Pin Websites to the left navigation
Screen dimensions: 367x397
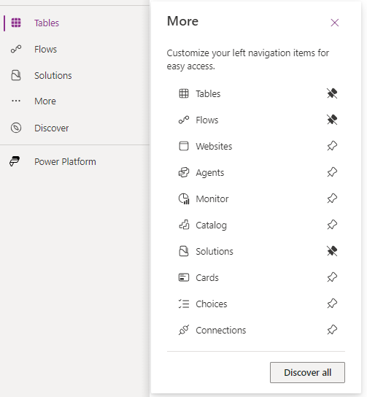(x=332, y=146)
